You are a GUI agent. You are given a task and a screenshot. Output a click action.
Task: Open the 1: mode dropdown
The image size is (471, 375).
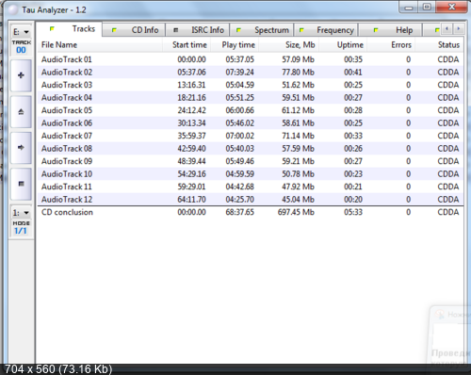[21, 213]
